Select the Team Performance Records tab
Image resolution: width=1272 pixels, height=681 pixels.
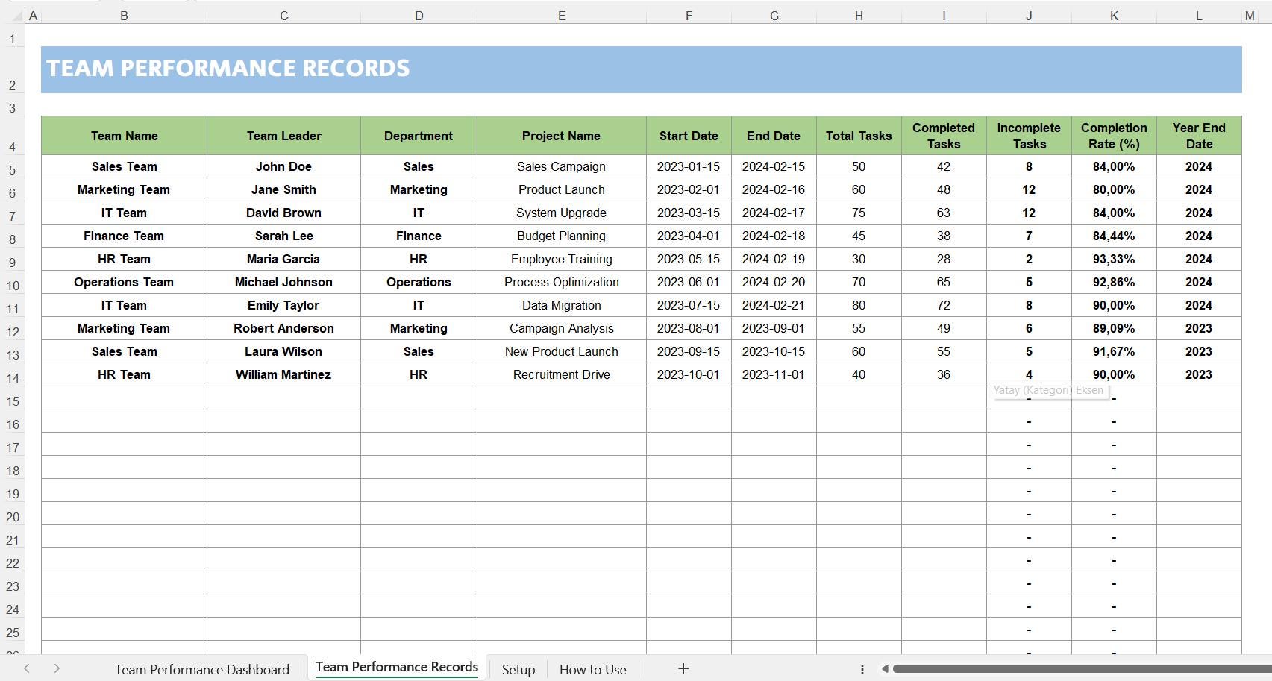tap(396, 666)
